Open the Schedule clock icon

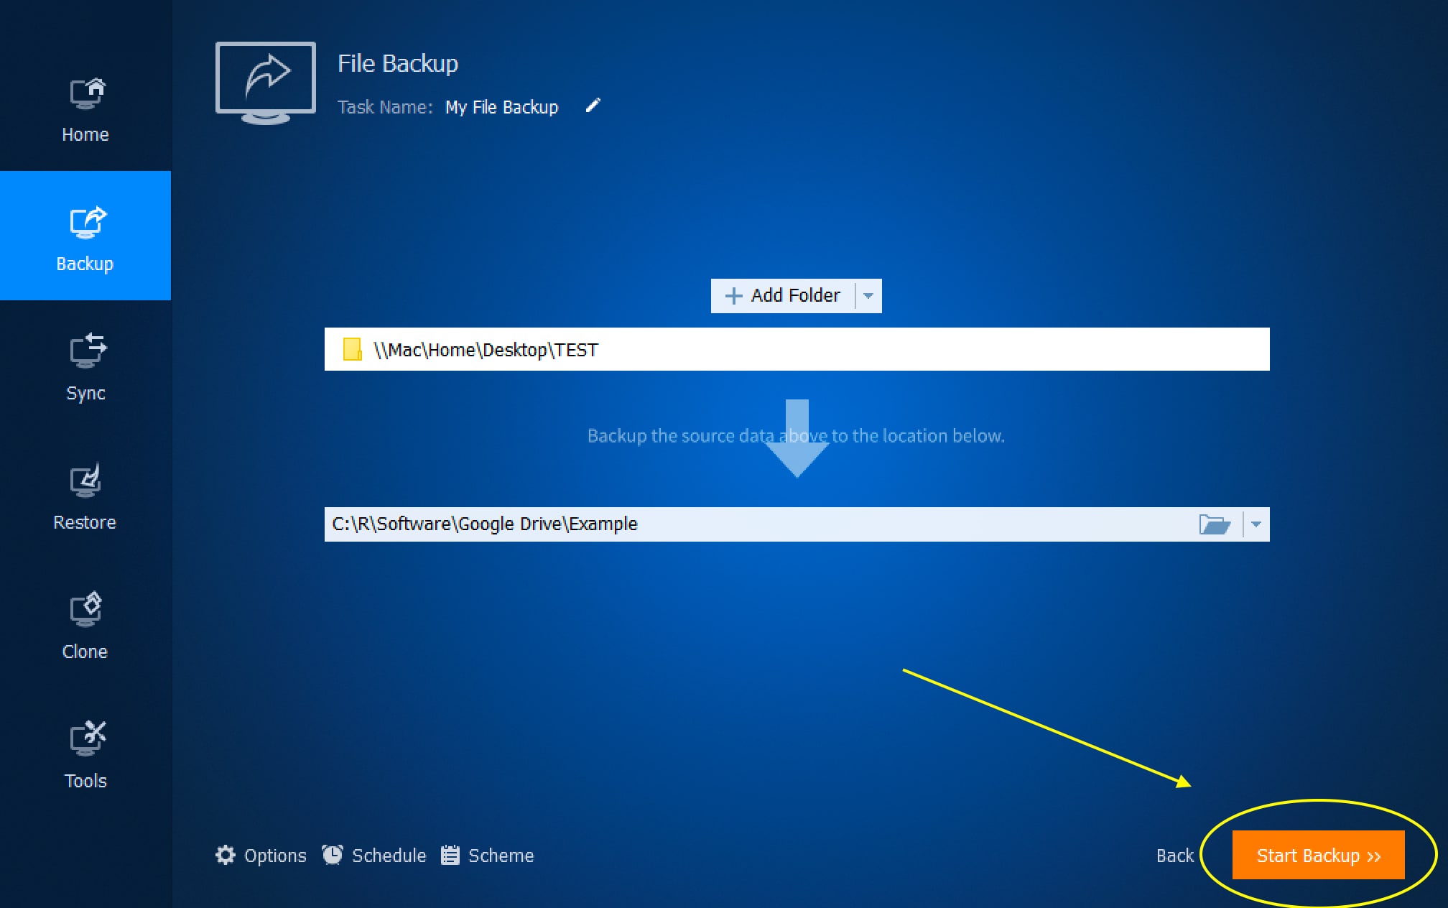pyautogui.click(x=333, y=855)
